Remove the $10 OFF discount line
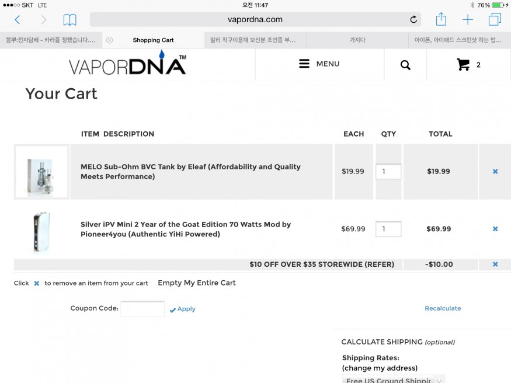511x383 pixels. pyautogui.click(x=495, y=264)
